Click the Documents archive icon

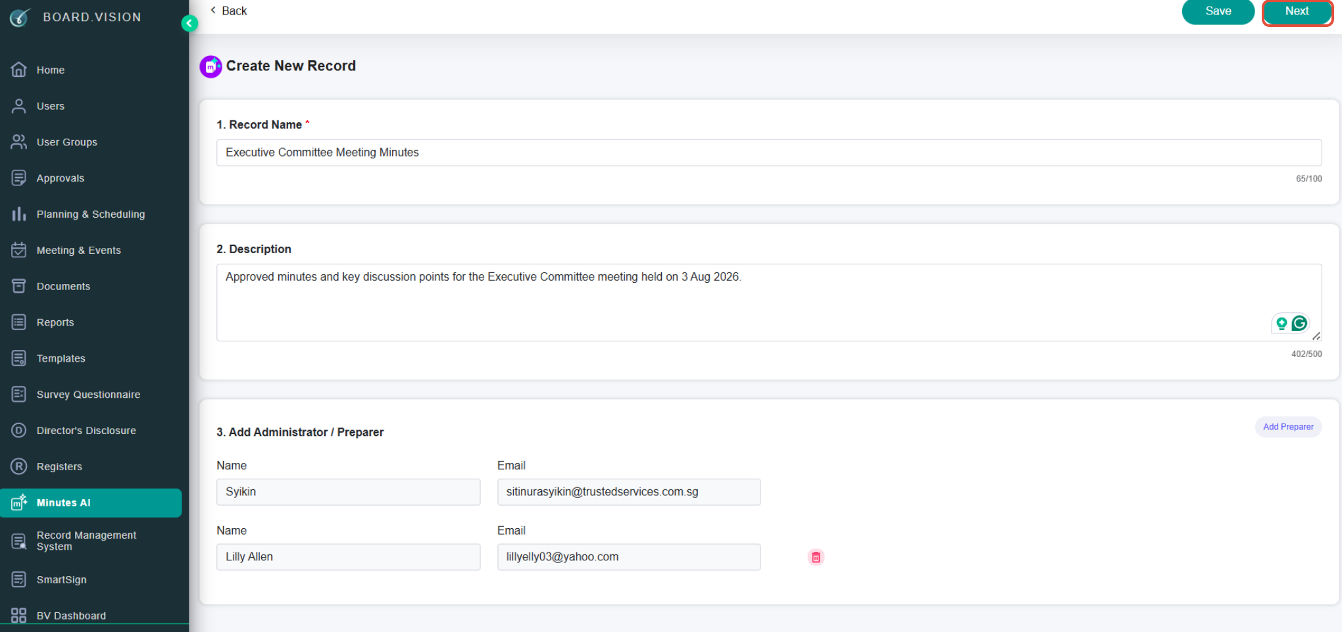tap(19, 286)
